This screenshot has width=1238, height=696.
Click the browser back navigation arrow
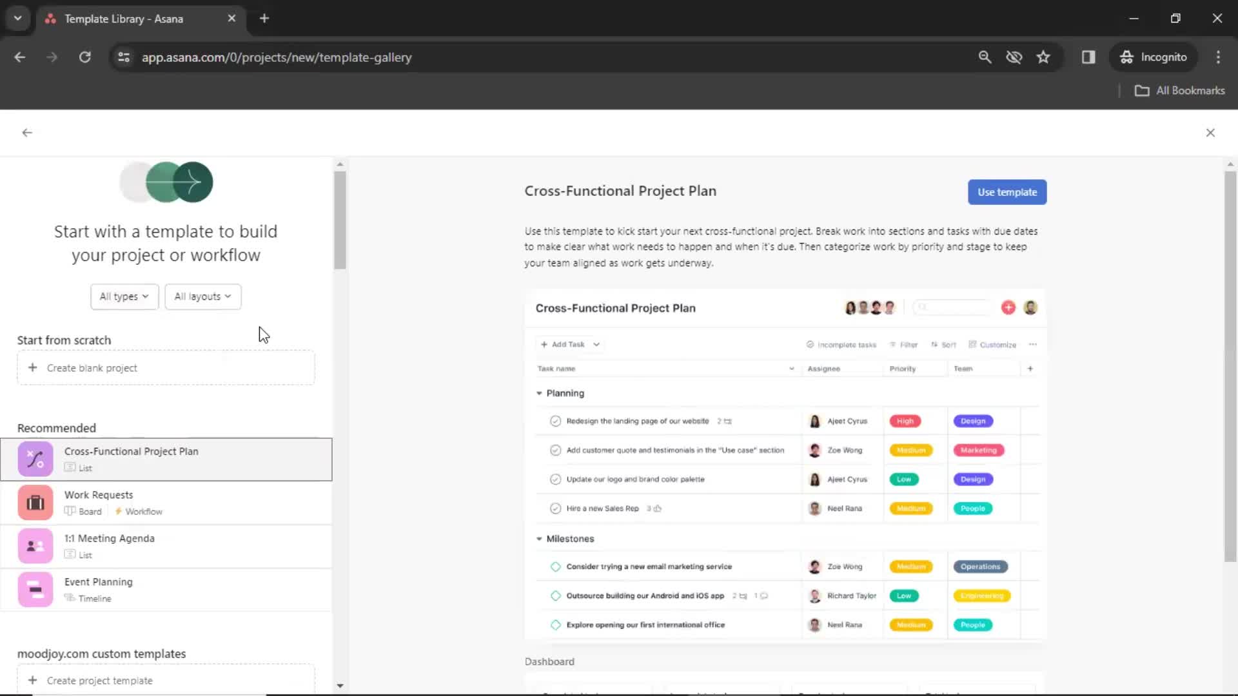click(x=20, y=57)
